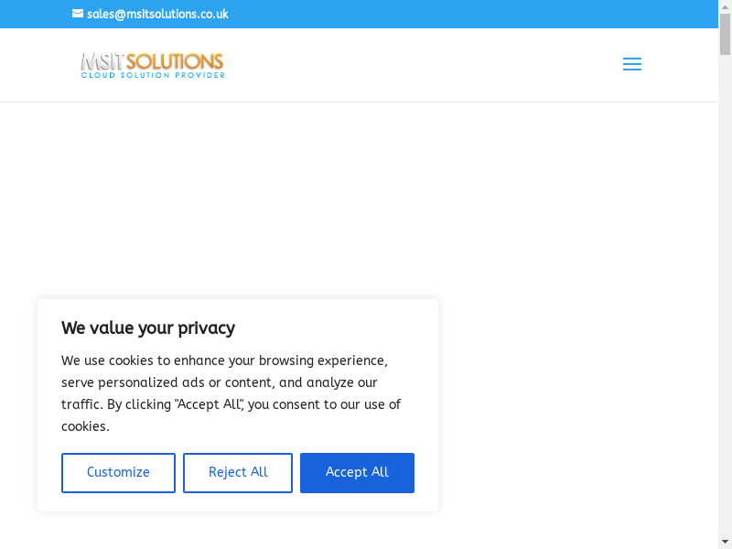Click the orange SOLUTIONS word in the logo
Viewport: 732px width, 549px height.
coord(175,61)
